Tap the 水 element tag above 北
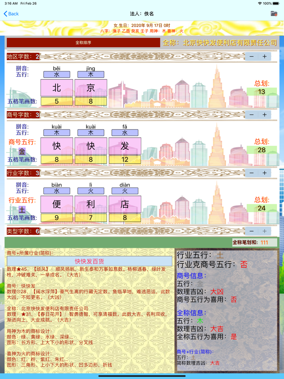The width and height of the screenshot is (284, 379). (57, 74)
